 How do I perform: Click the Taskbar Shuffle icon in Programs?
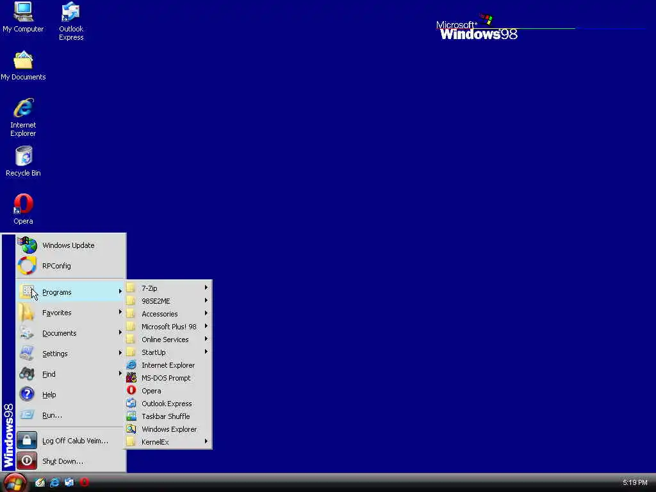click(x=131, y=416)
